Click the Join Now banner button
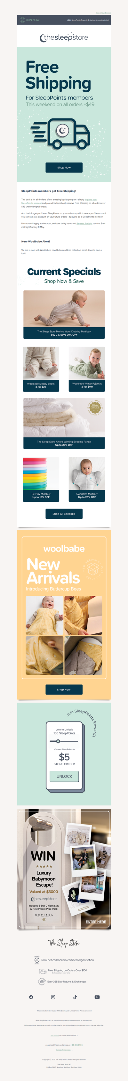Screen dimensions: 128x1081 pos(29,20)
